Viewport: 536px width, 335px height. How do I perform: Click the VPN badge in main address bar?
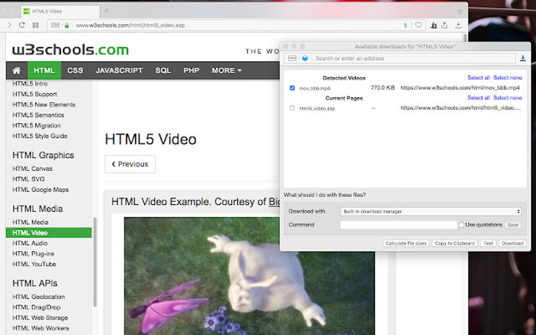55,25
